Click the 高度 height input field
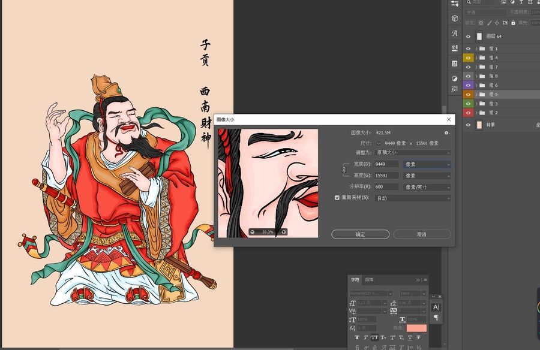Screen dimensions: 540x350 (x=386, y=176)
